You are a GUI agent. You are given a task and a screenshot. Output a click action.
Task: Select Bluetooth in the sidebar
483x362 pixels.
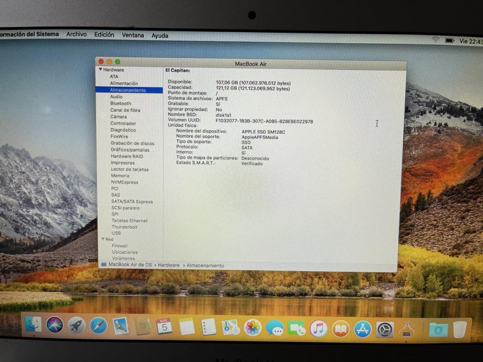[x=120, y=103]
